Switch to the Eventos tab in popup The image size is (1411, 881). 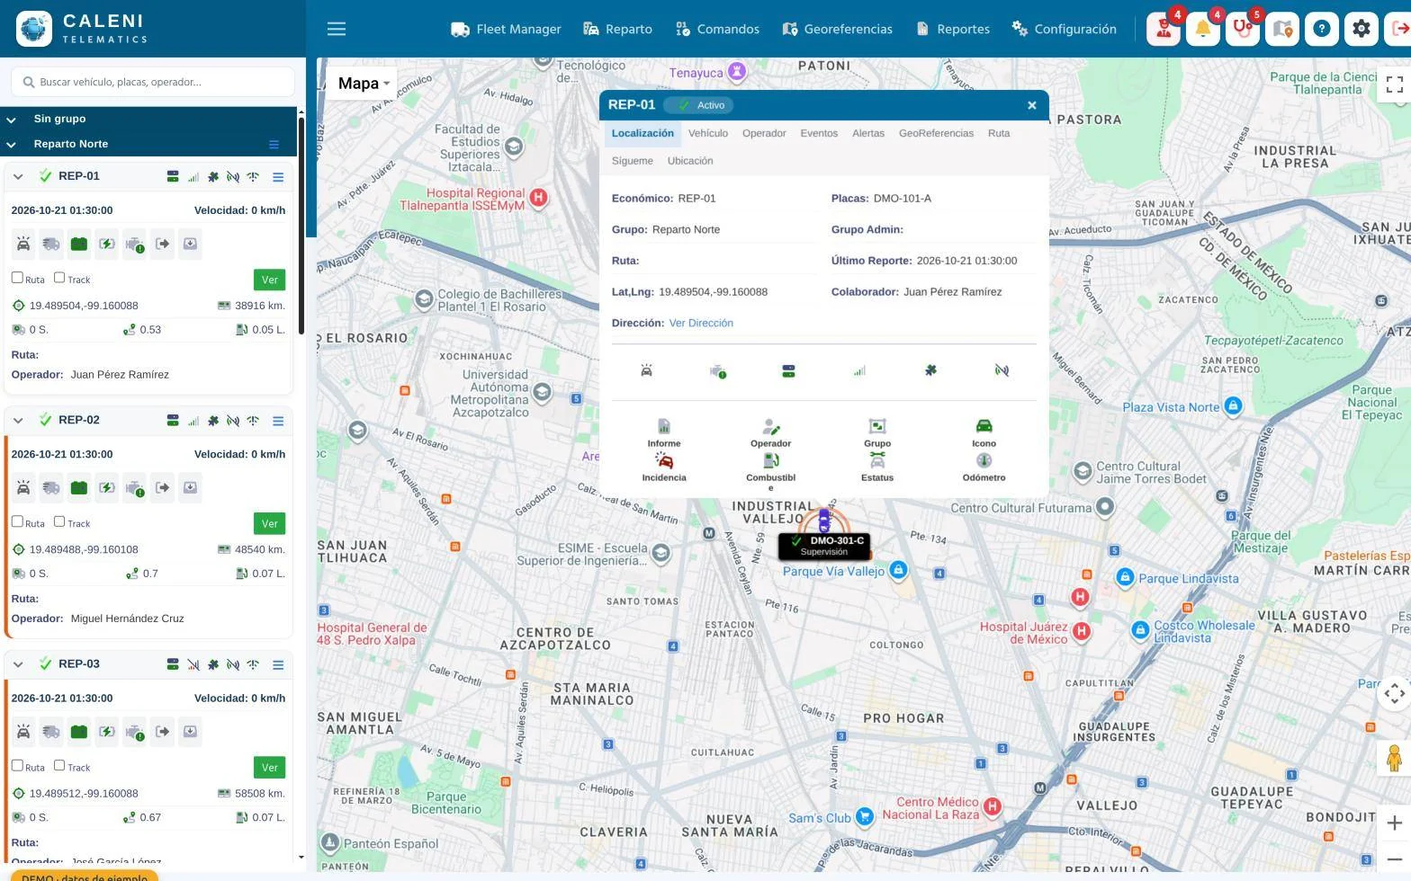click(x=819, y=133)
